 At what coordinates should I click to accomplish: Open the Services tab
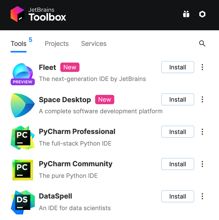94,44
